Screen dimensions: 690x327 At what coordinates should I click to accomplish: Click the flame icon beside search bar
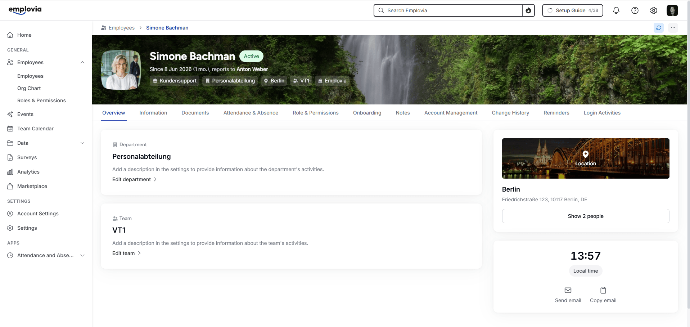click(x=528, y=10)
